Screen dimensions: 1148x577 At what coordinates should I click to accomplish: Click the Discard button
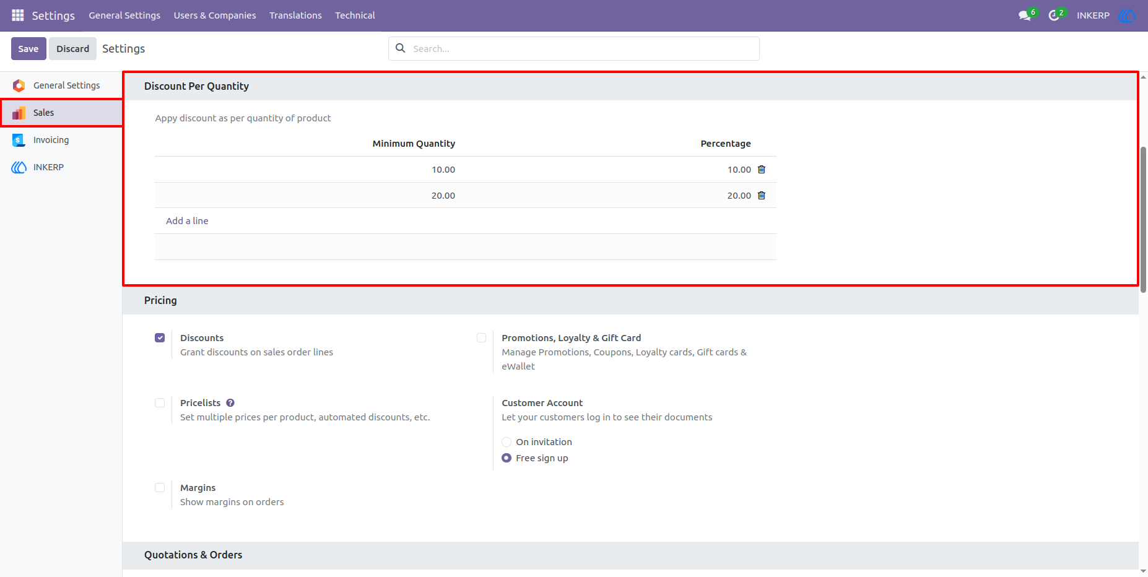tap(73, 48)
